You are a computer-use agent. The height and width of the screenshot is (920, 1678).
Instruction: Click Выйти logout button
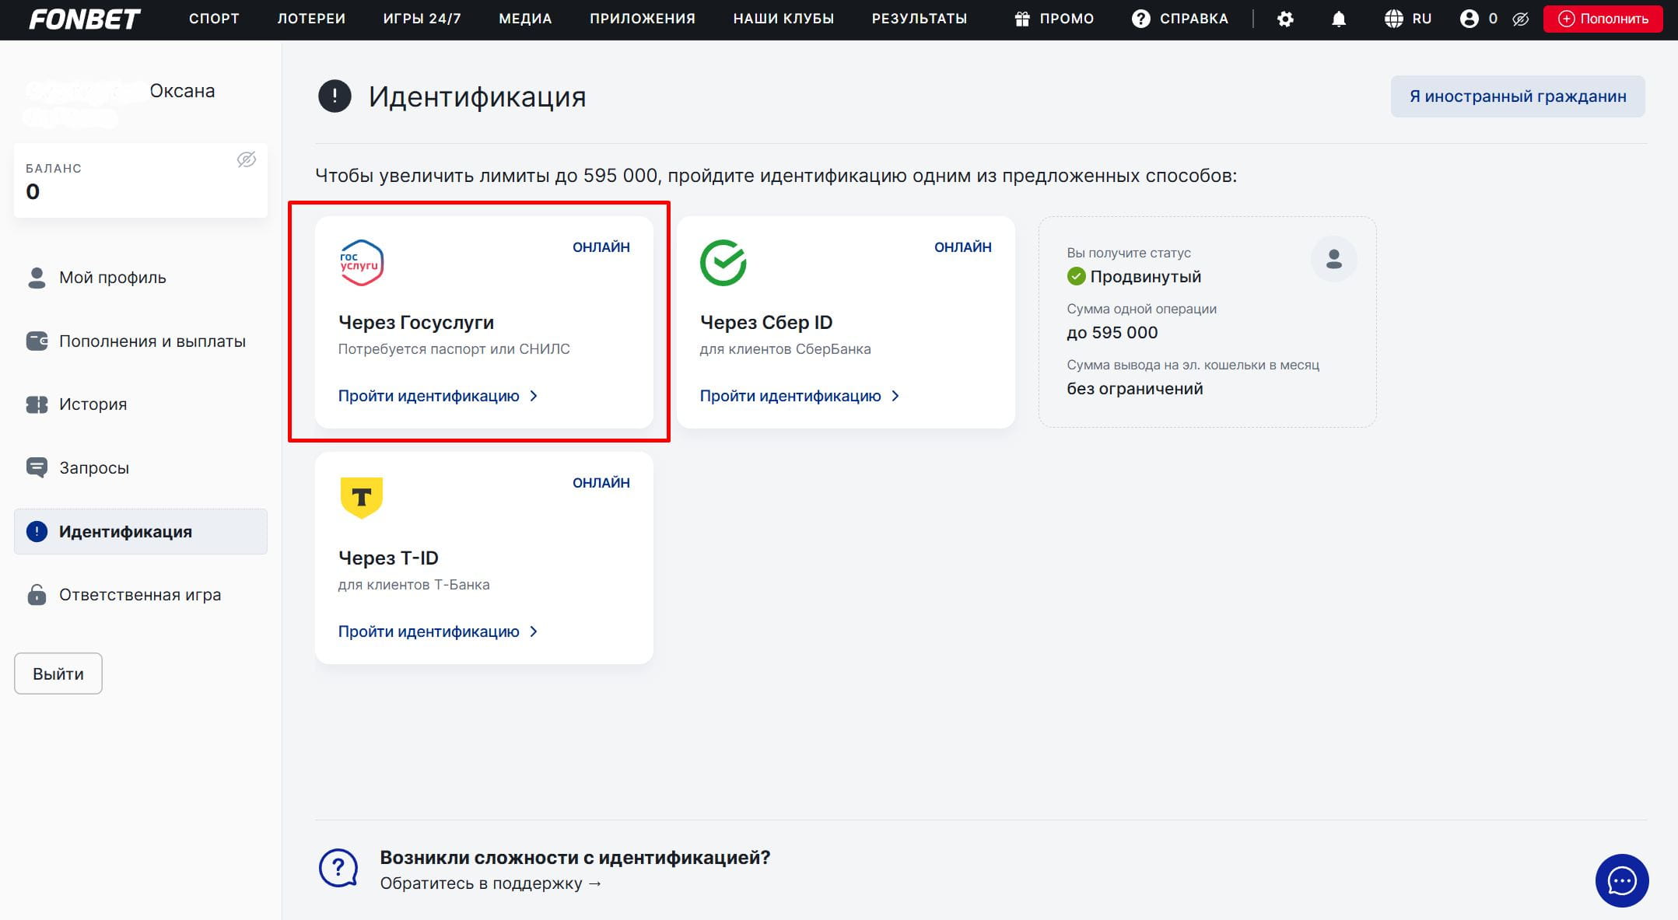pyautogui.click(x=58, y=673)
